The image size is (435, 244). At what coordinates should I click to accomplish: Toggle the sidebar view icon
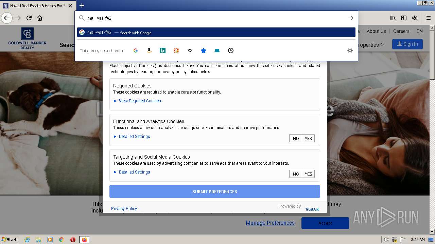point(404,18)
